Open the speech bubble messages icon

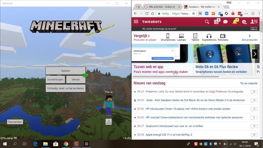[225, 22]
